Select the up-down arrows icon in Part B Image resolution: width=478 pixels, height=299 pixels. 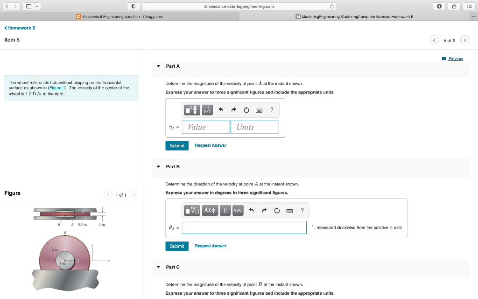(x=225, y=210)
